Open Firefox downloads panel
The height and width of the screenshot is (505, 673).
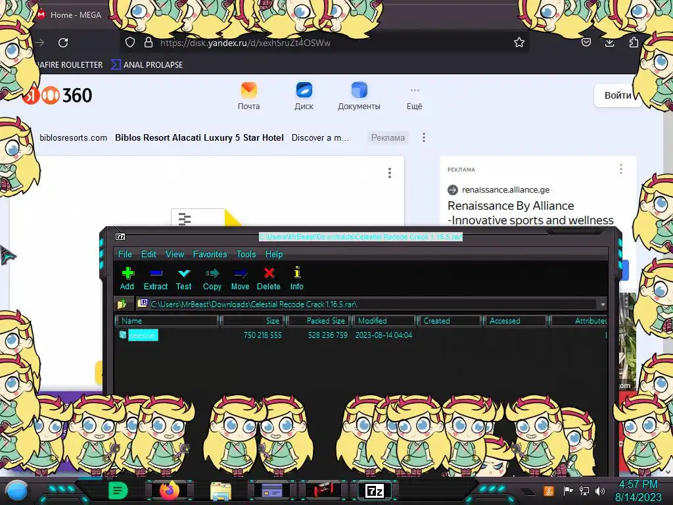click(x=609, y=42)
